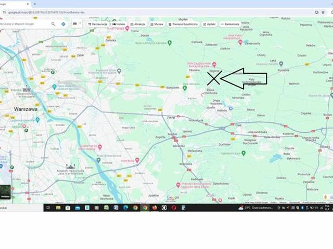Click the browser address bar URL
The image size is (333, 249).
pos(46,12)
